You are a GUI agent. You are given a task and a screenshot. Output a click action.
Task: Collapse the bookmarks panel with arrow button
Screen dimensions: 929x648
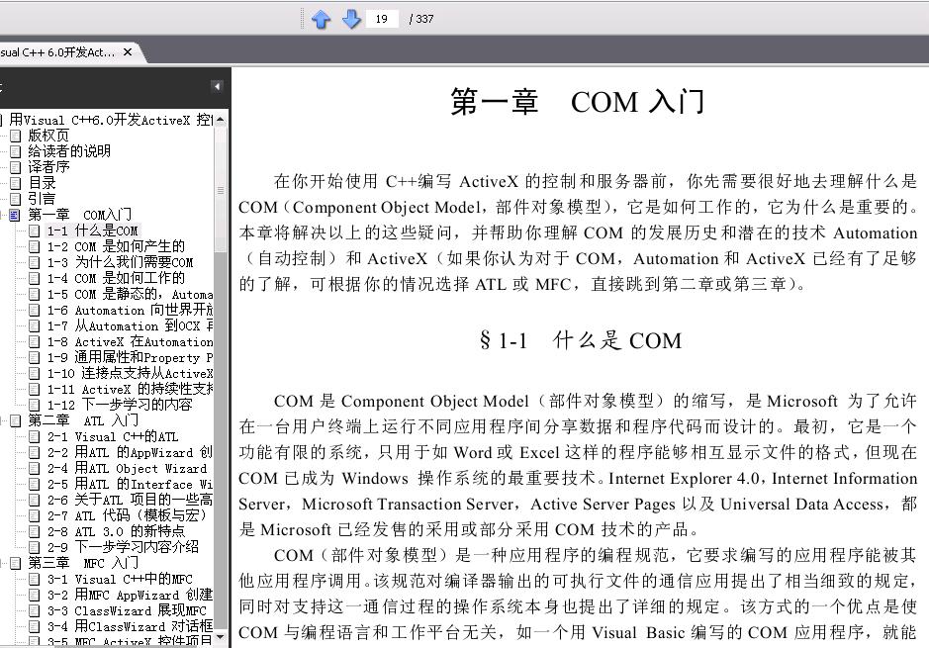click(217, 86)
